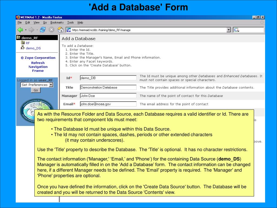Click Refresh Navigation Frame link
The width and height of the screenshot is (277, 208).
[x=38, y=67]
